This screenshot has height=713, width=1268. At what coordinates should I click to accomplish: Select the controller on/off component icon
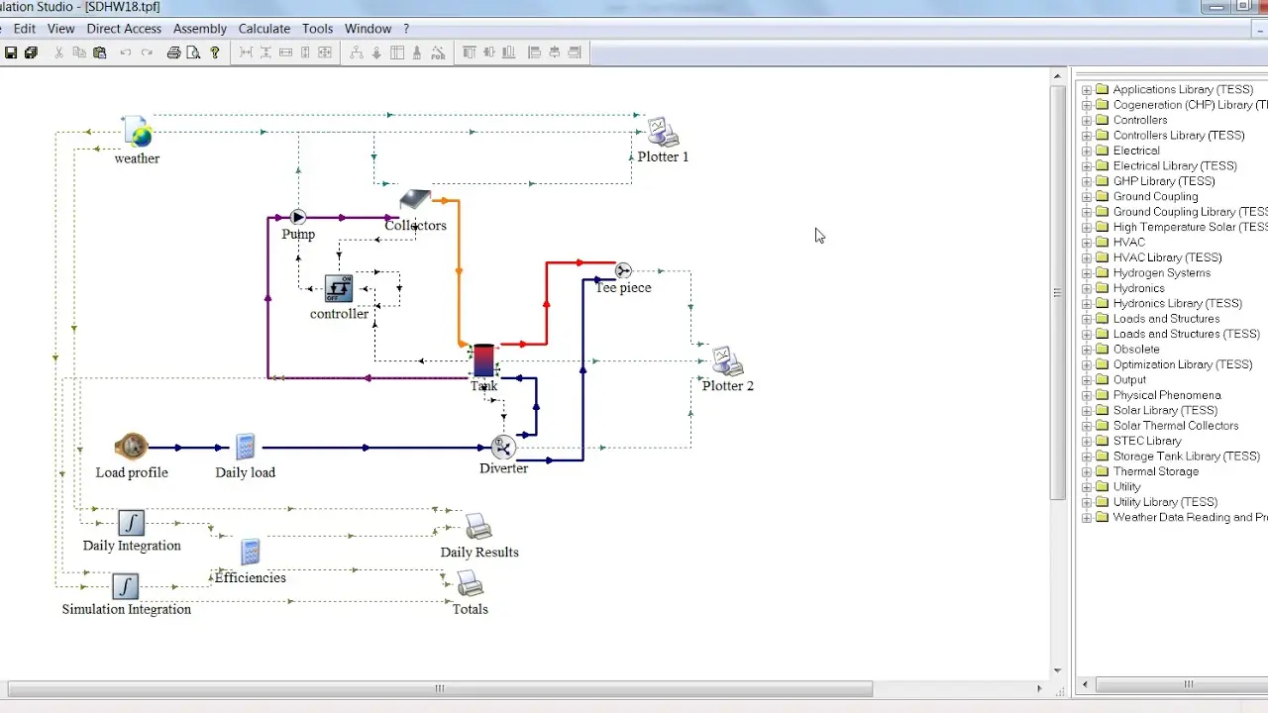pos(339,288)
